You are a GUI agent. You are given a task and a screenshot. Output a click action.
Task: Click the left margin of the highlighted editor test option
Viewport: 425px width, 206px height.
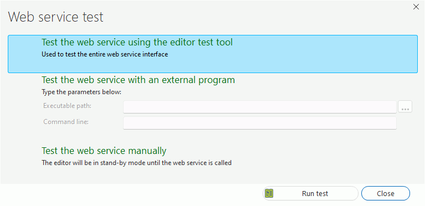point(24,54)
